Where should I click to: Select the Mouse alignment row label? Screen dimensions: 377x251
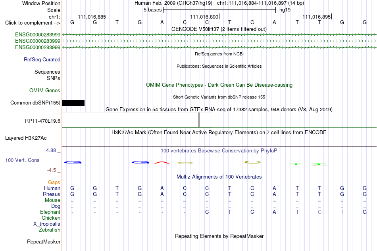[x=52, y=200]
